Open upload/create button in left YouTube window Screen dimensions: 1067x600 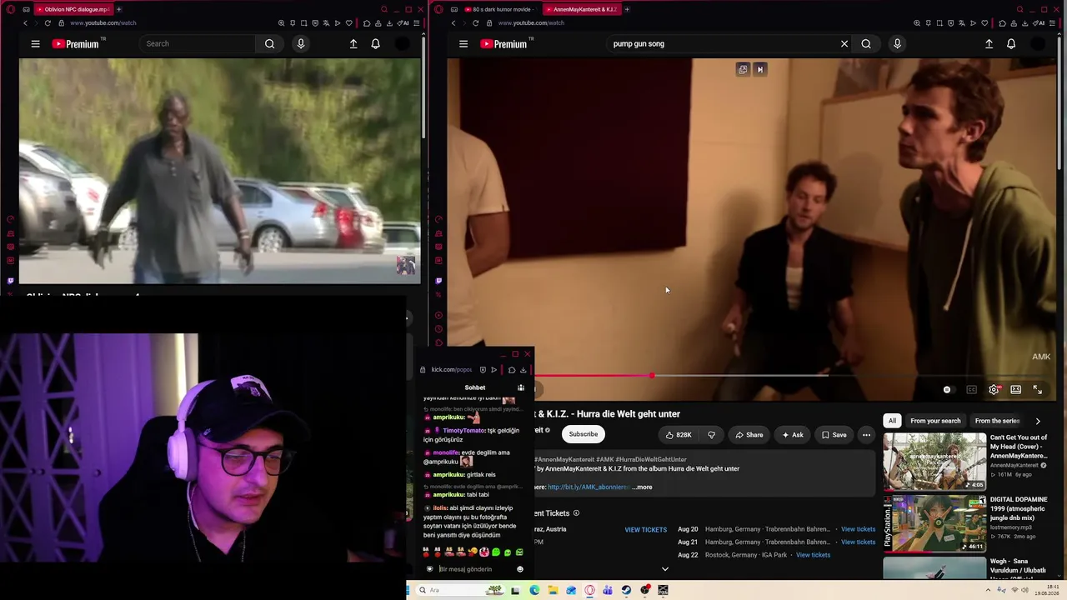353,44
